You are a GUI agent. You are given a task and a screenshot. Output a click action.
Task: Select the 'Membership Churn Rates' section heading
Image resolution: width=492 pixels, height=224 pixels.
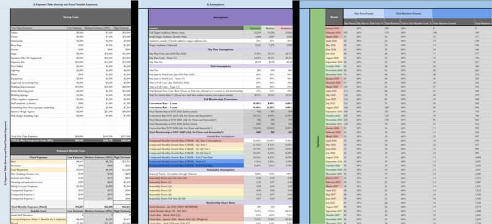click(x=220, y=203)
